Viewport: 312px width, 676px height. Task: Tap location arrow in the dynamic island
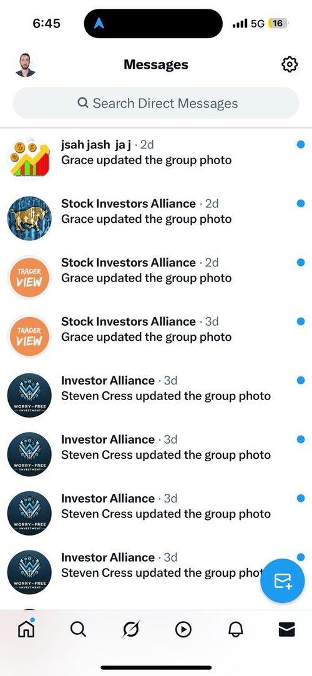click(x=99, y=23)
